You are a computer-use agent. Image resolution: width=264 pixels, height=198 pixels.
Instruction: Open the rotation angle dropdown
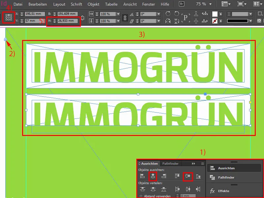click(x=158, y=14)
